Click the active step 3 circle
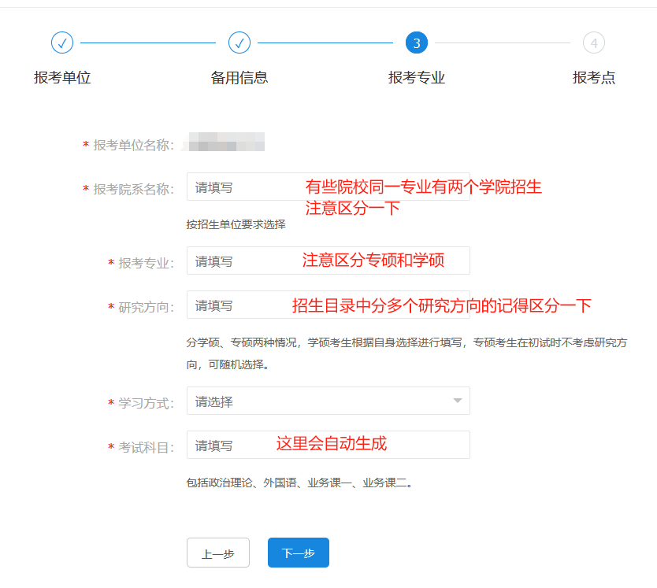657x588 pixels. [416, 43]
